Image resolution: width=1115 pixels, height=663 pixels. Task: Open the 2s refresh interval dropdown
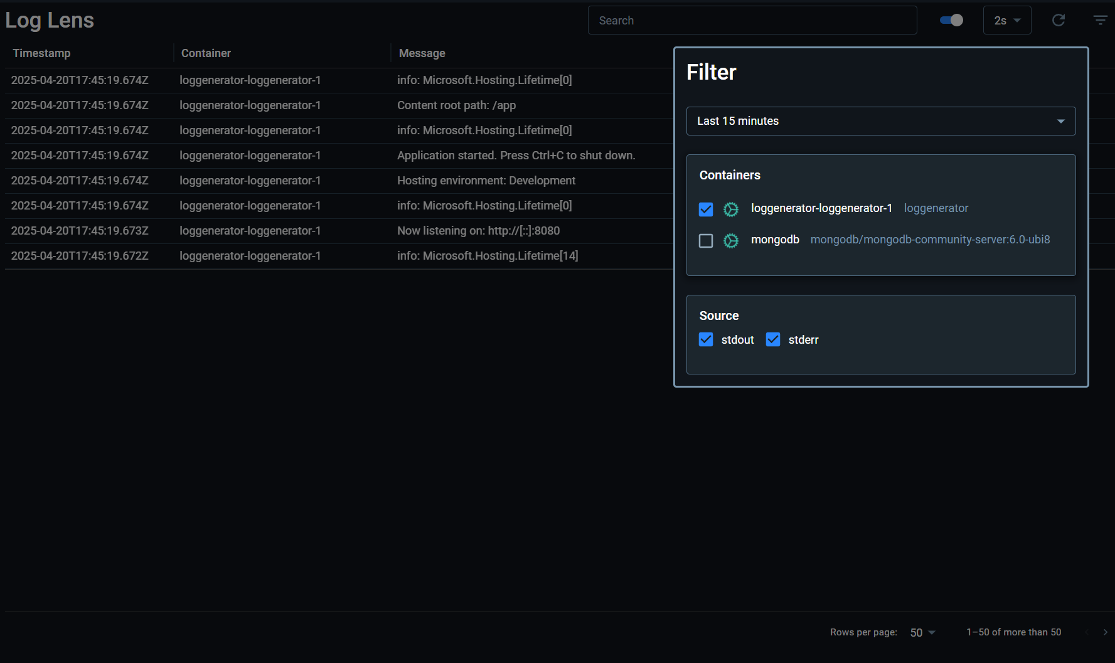click(x=1007, y=20)
